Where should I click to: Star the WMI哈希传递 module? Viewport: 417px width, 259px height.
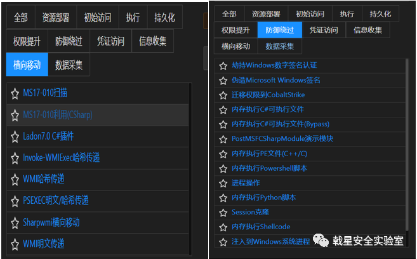point(15,180)
